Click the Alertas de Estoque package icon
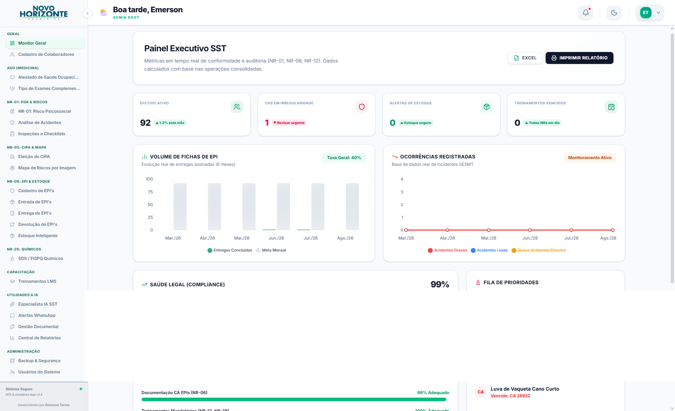Screen dimensions: 675x411 pos(487,107)
